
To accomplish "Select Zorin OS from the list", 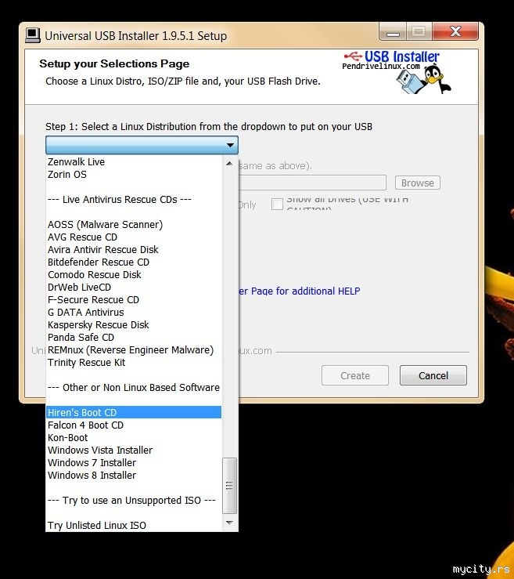I will 134,174.
